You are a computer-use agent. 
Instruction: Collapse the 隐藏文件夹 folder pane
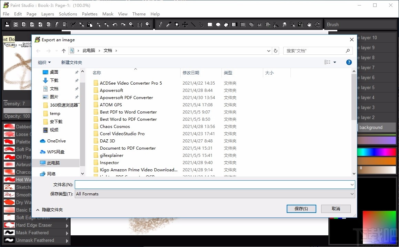click(x=49, y=210)
